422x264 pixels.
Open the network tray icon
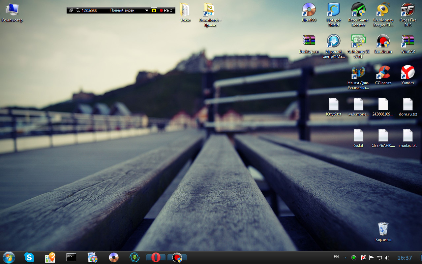click(x=379, y=258)
